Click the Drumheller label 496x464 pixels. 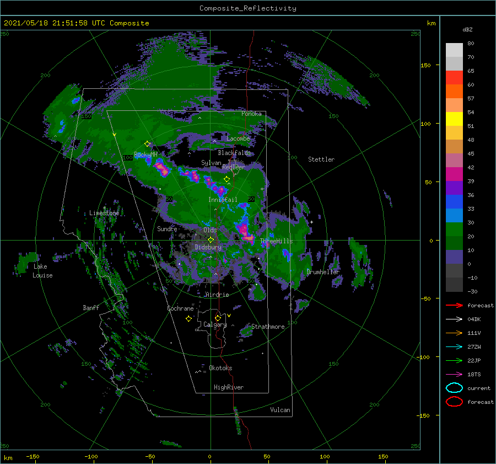pos(323,272)
